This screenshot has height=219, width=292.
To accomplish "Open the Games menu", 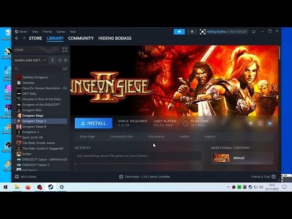I will pyautogui.click(x=61, y=32).
